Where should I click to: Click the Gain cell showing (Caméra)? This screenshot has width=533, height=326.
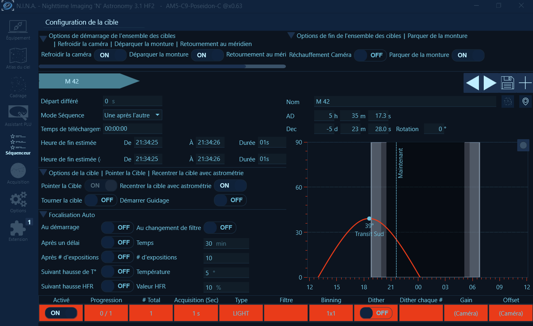click(x=466, y=313)
